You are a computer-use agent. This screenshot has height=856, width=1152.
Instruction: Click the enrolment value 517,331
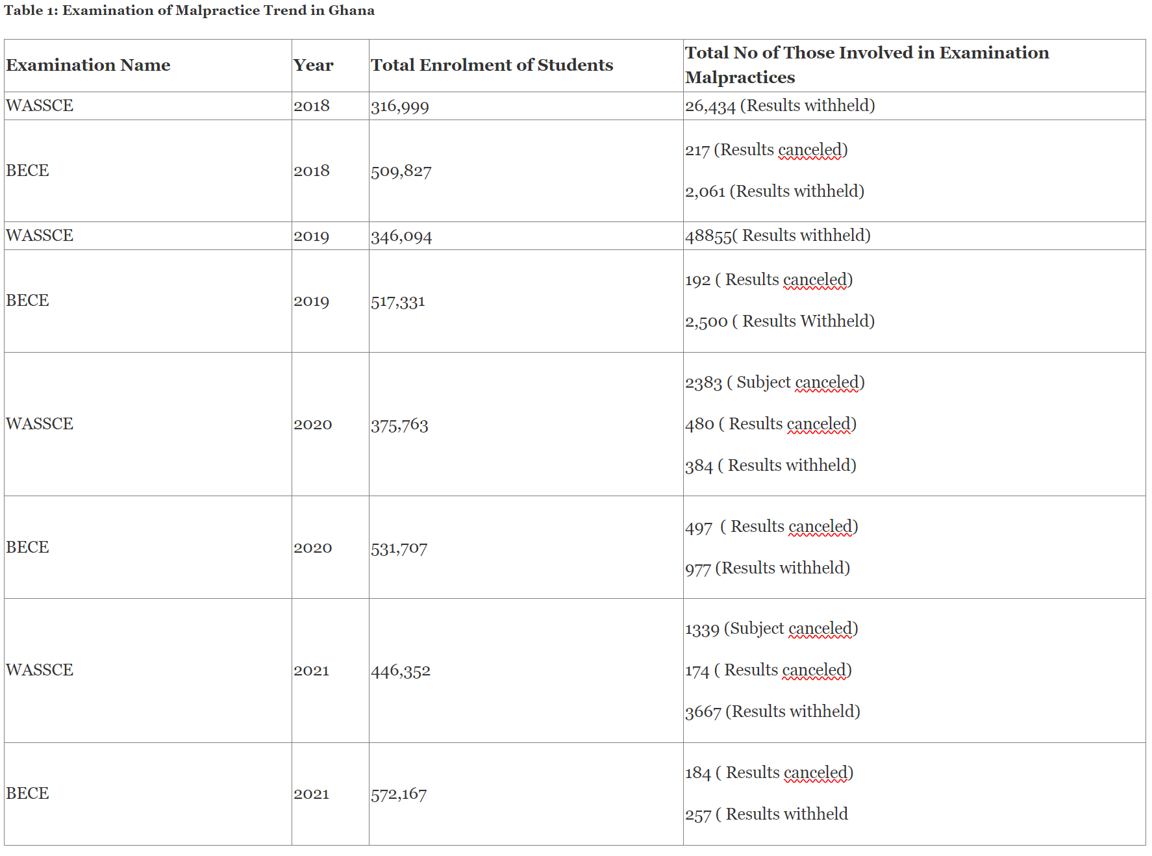coord(397,301)
